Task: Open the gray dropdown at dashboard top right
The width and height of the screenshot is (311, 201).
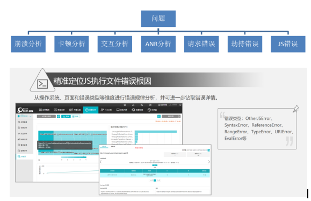Action: (171, 117)
